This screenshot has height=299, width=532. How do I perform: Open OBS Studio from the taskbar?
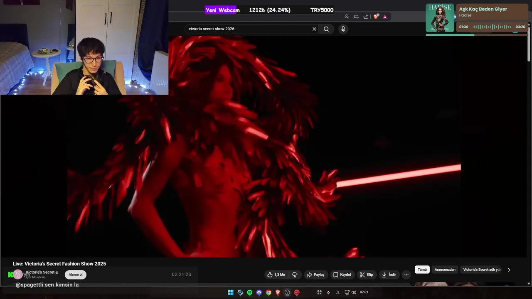287,292
